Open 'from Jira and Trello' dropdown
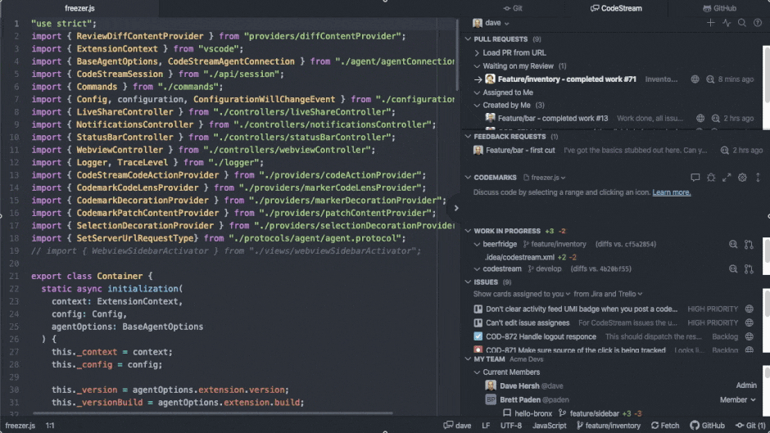 [608, 294]
